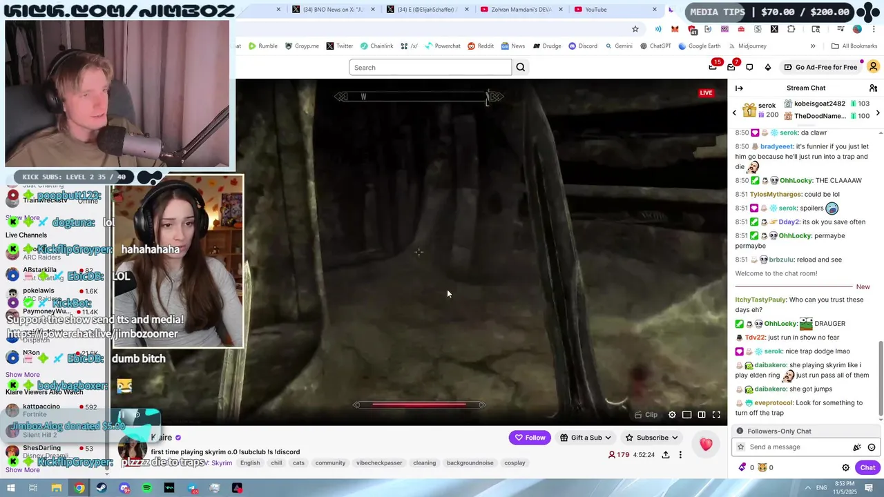The width and height of the screenshot is (884, 497).
Task: Open the All Bookmarks folder
Action: [854, 46]
